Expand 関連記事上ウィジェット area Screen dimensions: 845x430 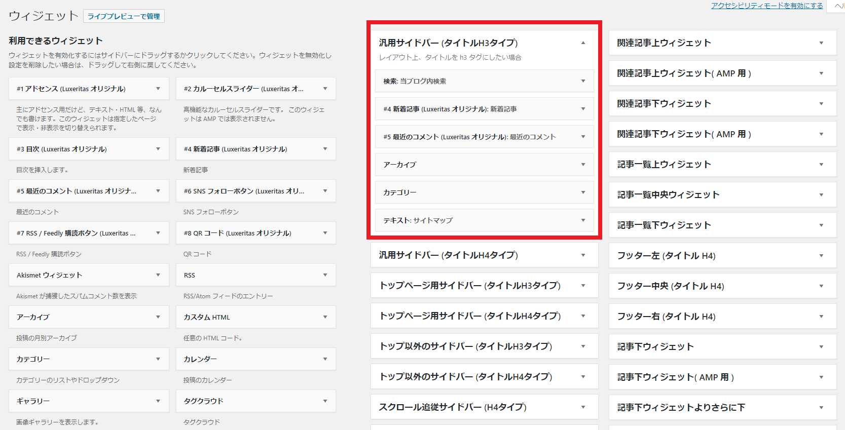tap(821, 43)
